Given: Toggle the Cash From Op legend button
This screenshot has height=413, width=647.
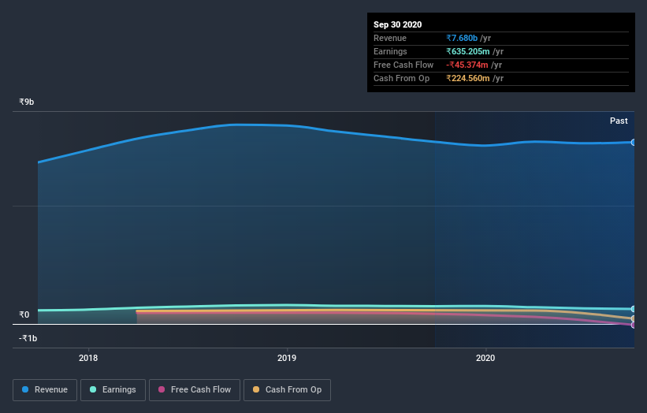Looking at the screenshot, I should point(287,390).
